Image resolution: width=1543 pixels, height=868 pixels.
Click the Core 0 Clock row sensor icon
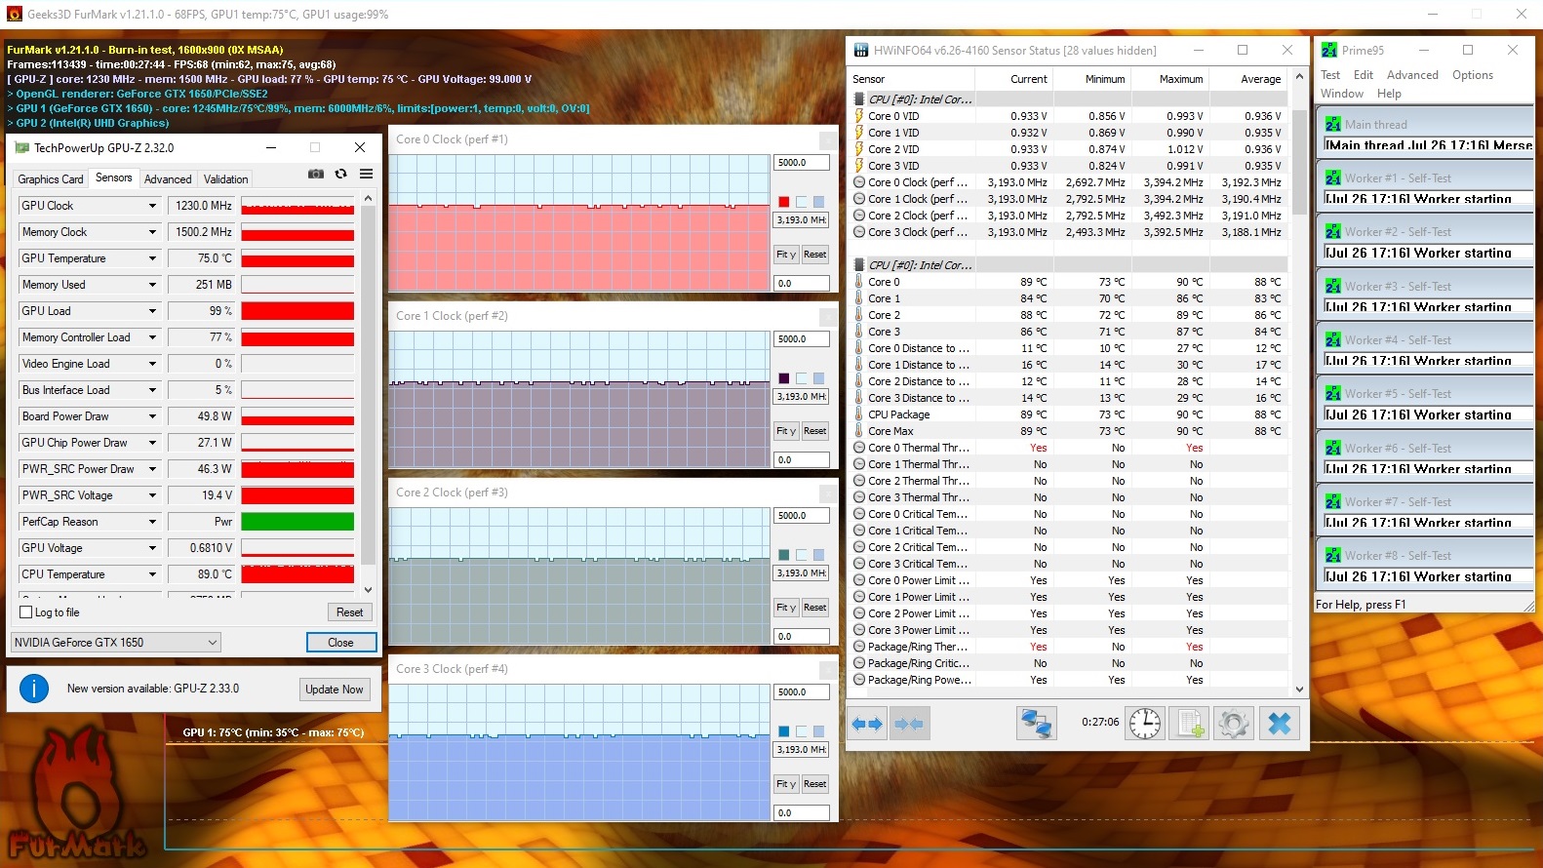point(859,182)
